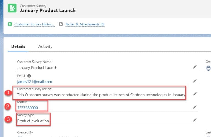Switch to the Activity tab
211x137 pixels.
[45, 46]
